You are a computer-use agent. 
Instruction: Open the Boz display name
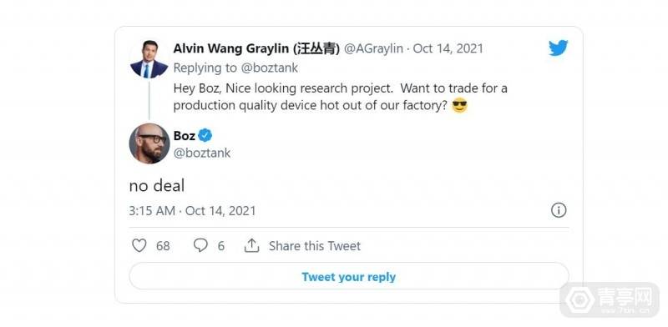point(184,136)
